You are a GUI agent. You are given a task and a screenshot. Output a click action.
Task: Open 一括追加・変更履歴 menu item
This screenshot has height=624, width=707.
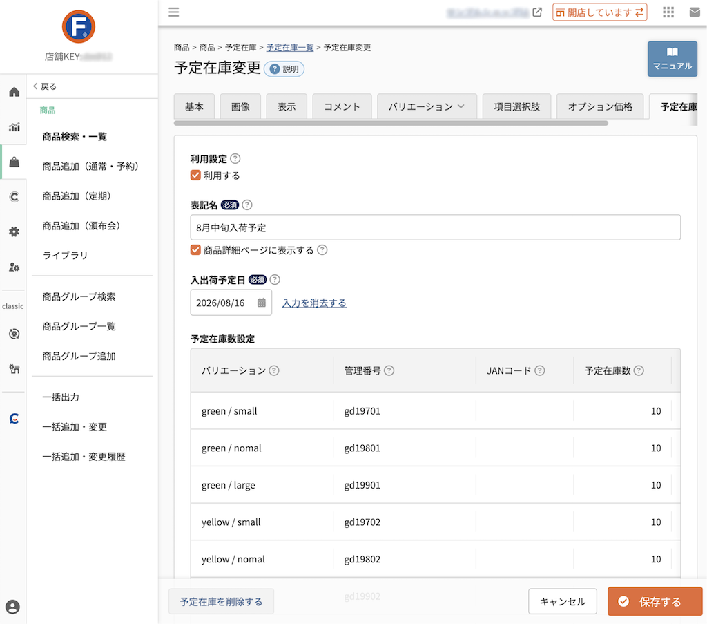pyautogui.click(x=84, y=457)
